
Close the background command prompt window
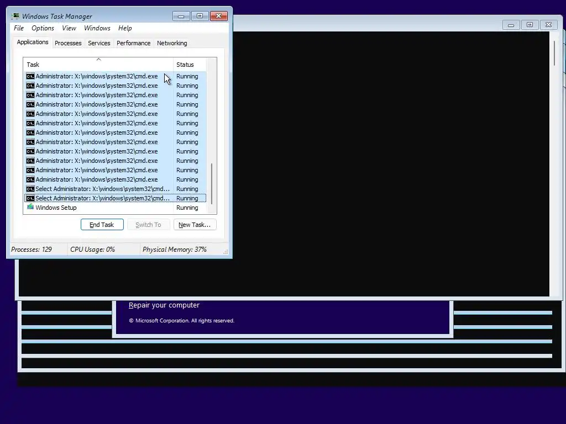pos(549,25)
